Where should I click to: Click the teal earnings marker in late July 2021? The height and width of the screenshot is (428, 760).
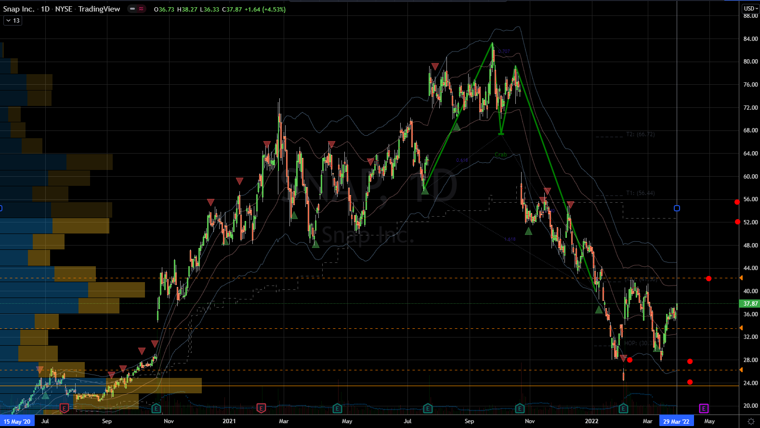click(428, 409)
